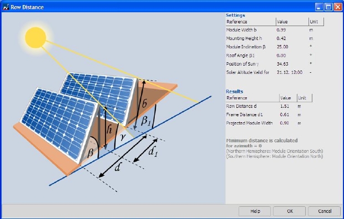This screenshot has width=344, height=219.
Task: Edit the Module Inclination value 25.00
Action: pos(282,47)
